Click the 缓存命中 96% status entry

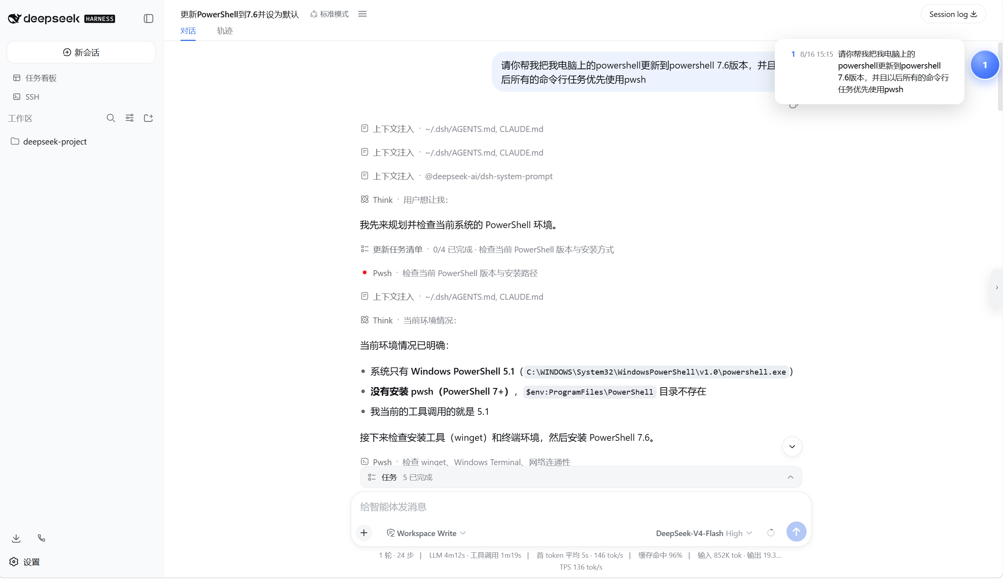(661, 556)
